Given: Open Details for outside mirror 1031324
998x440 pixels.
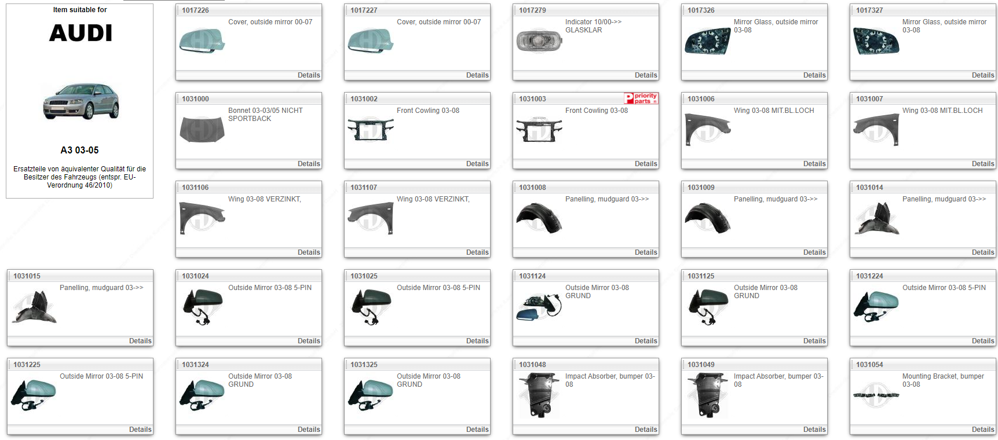Looking at the screenshot, I should [309, 430].
